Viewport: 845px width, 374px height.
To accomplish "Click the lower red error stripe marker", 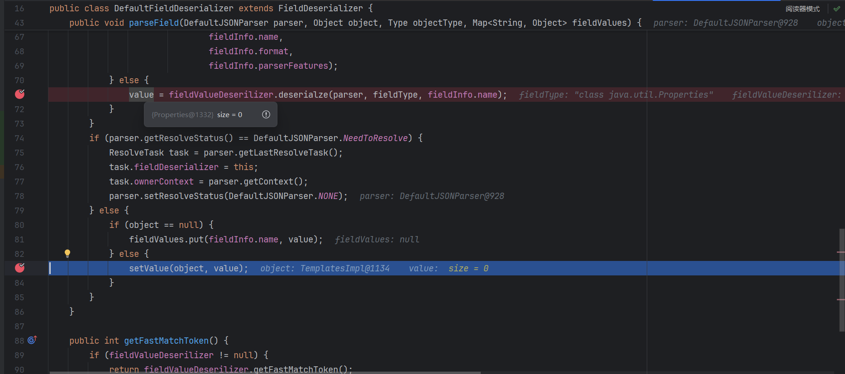I will pos(840,299).
